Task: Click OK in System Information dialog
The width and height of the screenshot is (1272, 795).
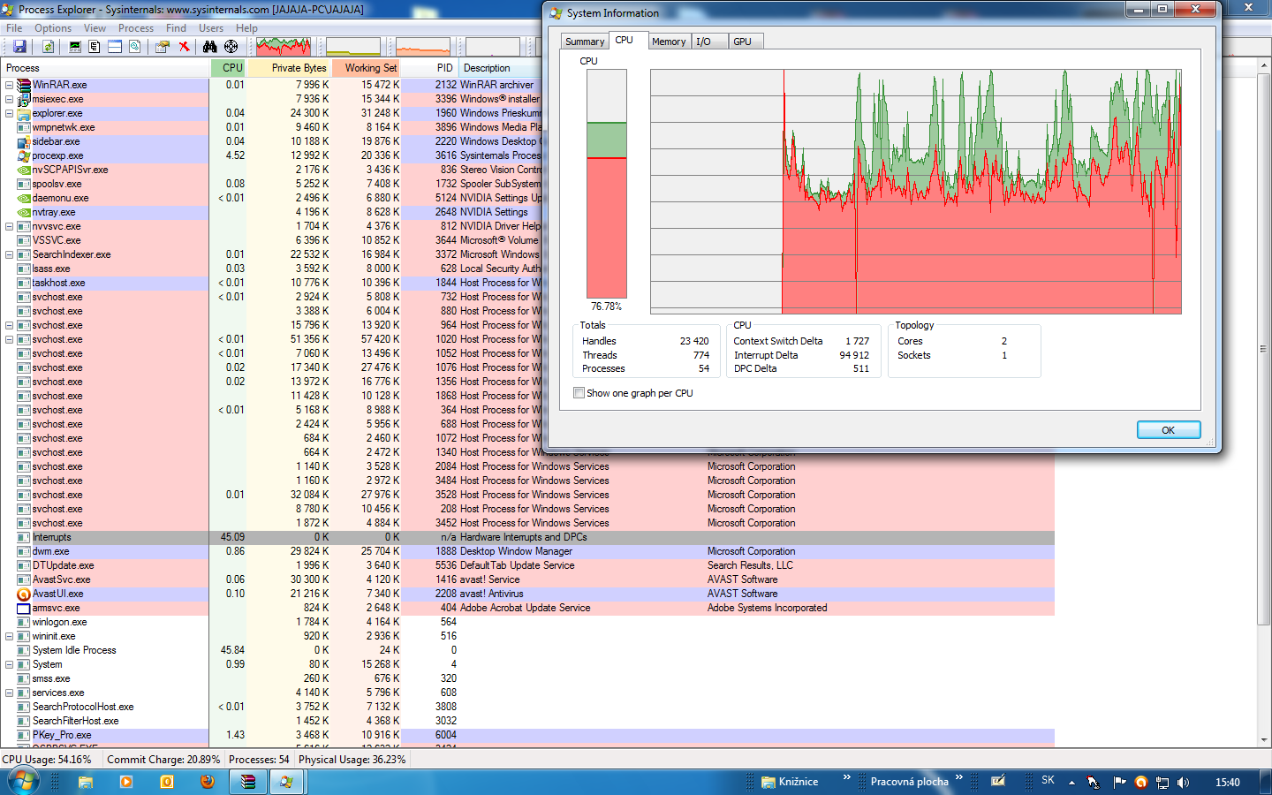Action: pos(1169,430)
